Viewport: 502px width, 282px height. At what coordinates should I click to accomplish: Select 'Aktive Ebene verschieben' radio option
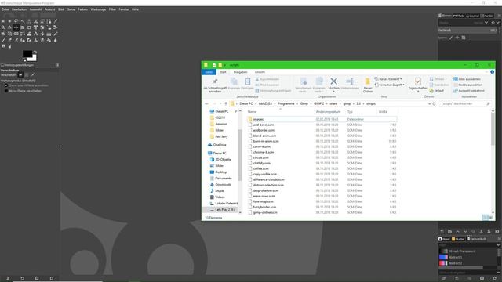pos(5,91)
